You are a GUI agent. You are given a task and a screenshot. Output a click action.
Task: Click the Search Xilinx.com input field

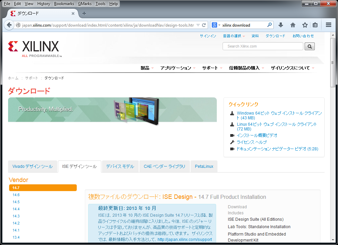pos(263,46)
